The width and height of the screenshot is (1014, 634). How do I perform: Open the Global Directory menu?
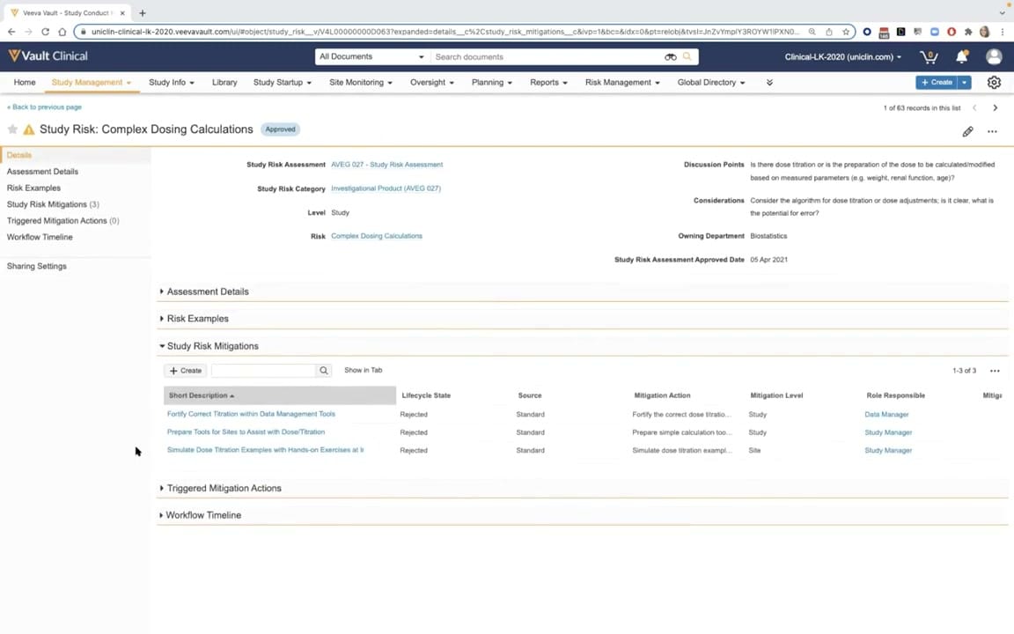(710, 83)
